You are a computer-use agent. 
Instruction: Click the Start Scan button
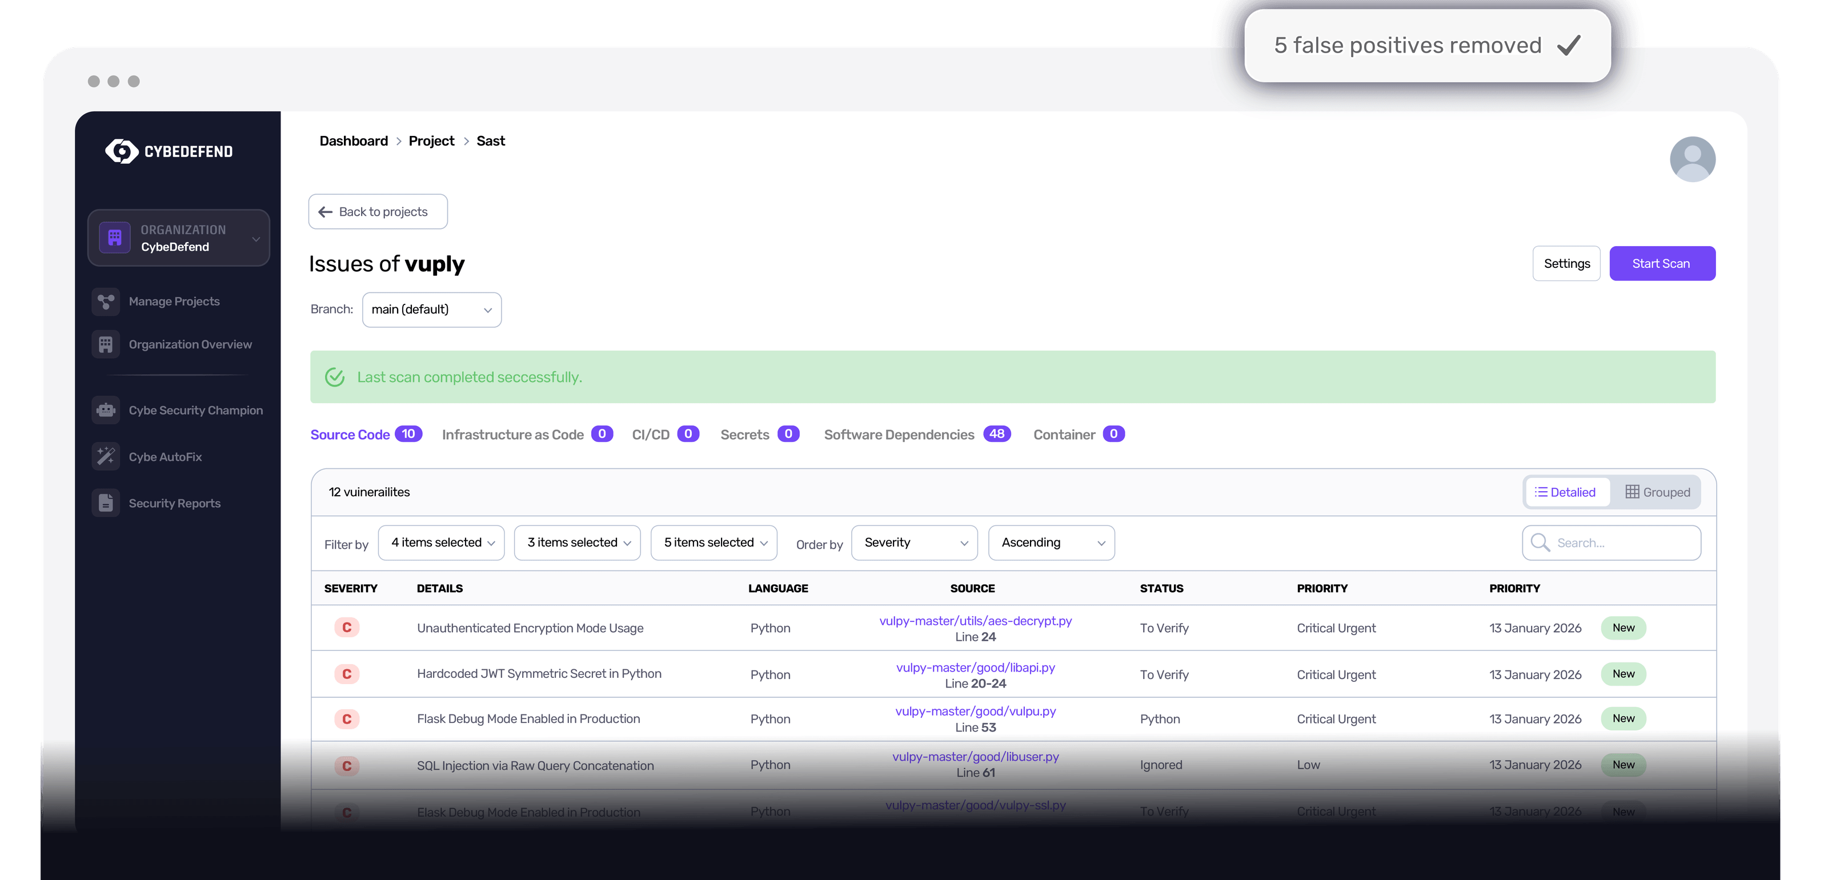coord(1661,264)
